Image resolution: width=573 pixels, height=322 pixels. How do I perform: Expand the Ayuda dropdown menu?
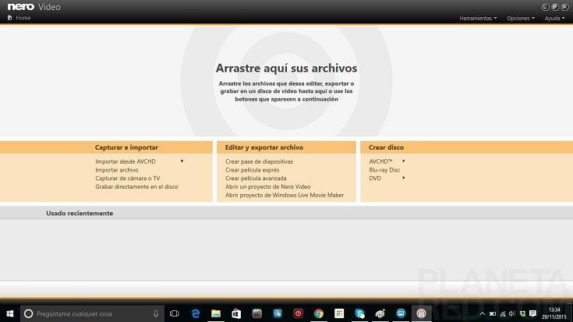[554, 18]
